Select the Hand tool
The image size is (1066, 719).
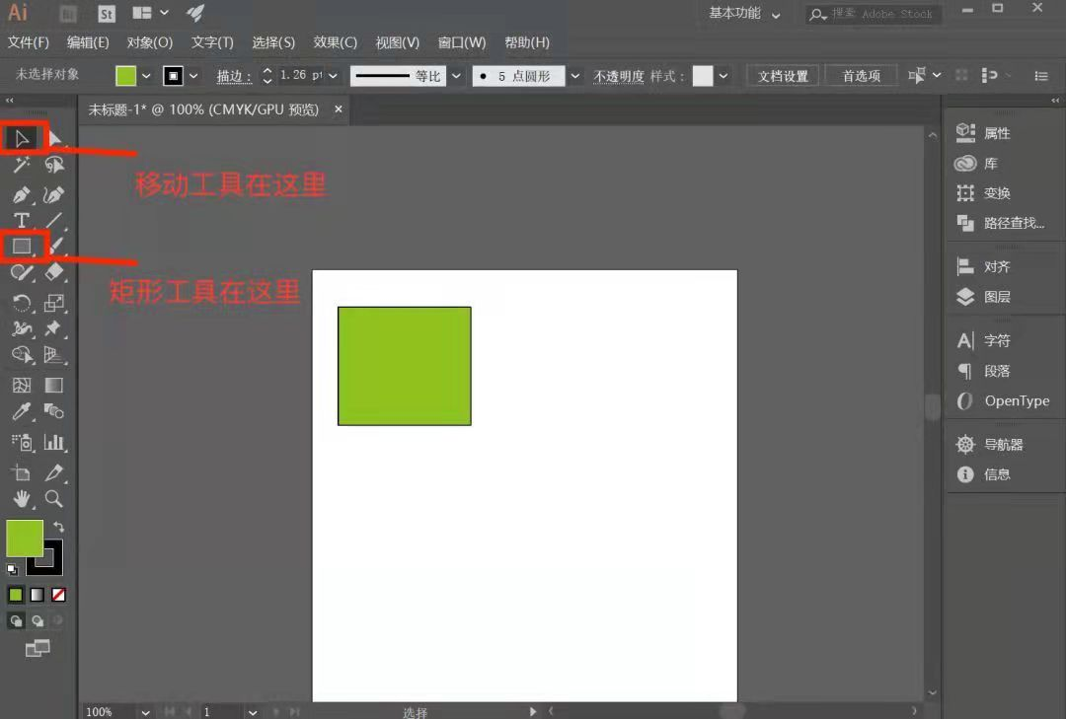pos(22,499)
